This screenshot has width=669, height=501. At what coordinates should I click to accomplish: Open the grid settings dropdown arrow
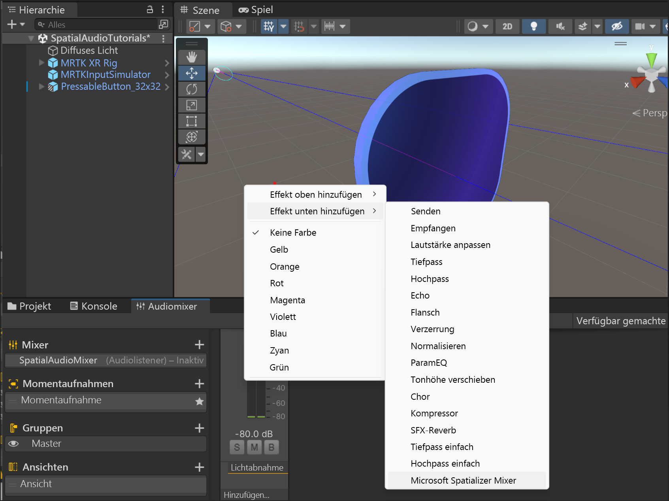pyautogui.click(x=283, y=26)
